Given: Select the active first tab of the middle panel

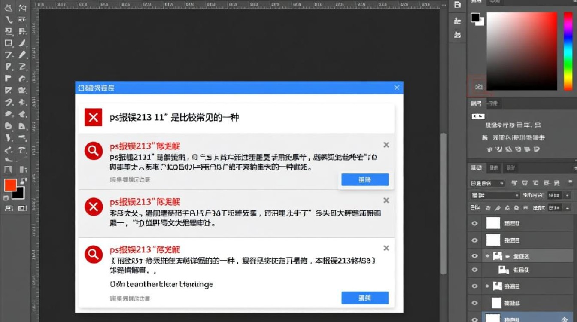Looking at the screenshot, I should [x=476, y=103].
